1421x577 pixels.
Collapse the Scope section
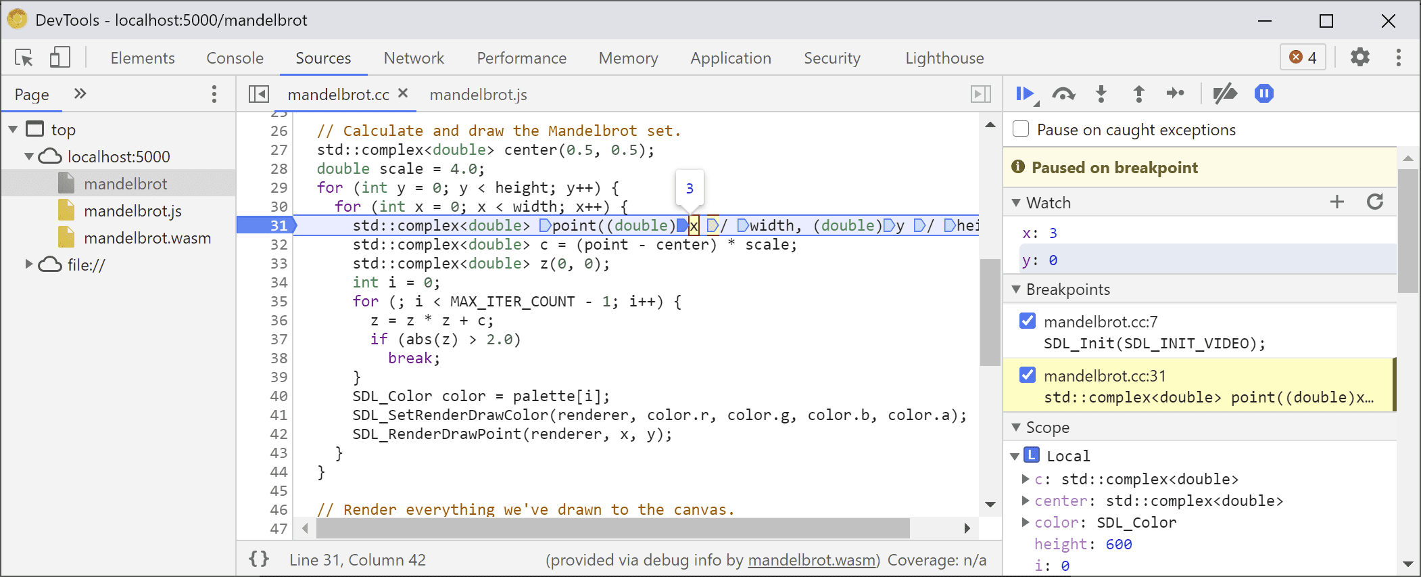coord(1015,428)
